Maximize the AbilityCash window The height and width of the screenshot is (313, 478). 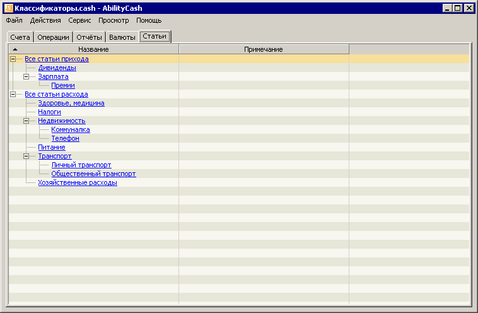[x=458, y=8]
